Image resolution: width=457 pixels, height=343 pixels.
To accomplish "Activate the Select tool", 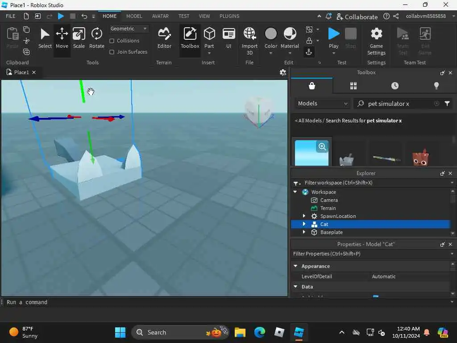I will pyautogui.click(x=45, y=38).
